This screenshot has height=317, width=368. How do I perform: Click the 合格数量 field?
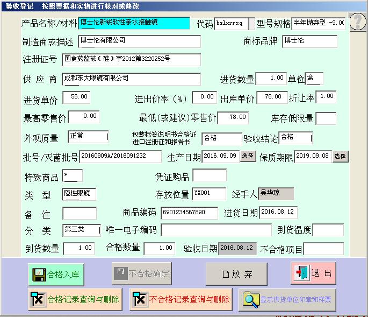coord(160,249)
